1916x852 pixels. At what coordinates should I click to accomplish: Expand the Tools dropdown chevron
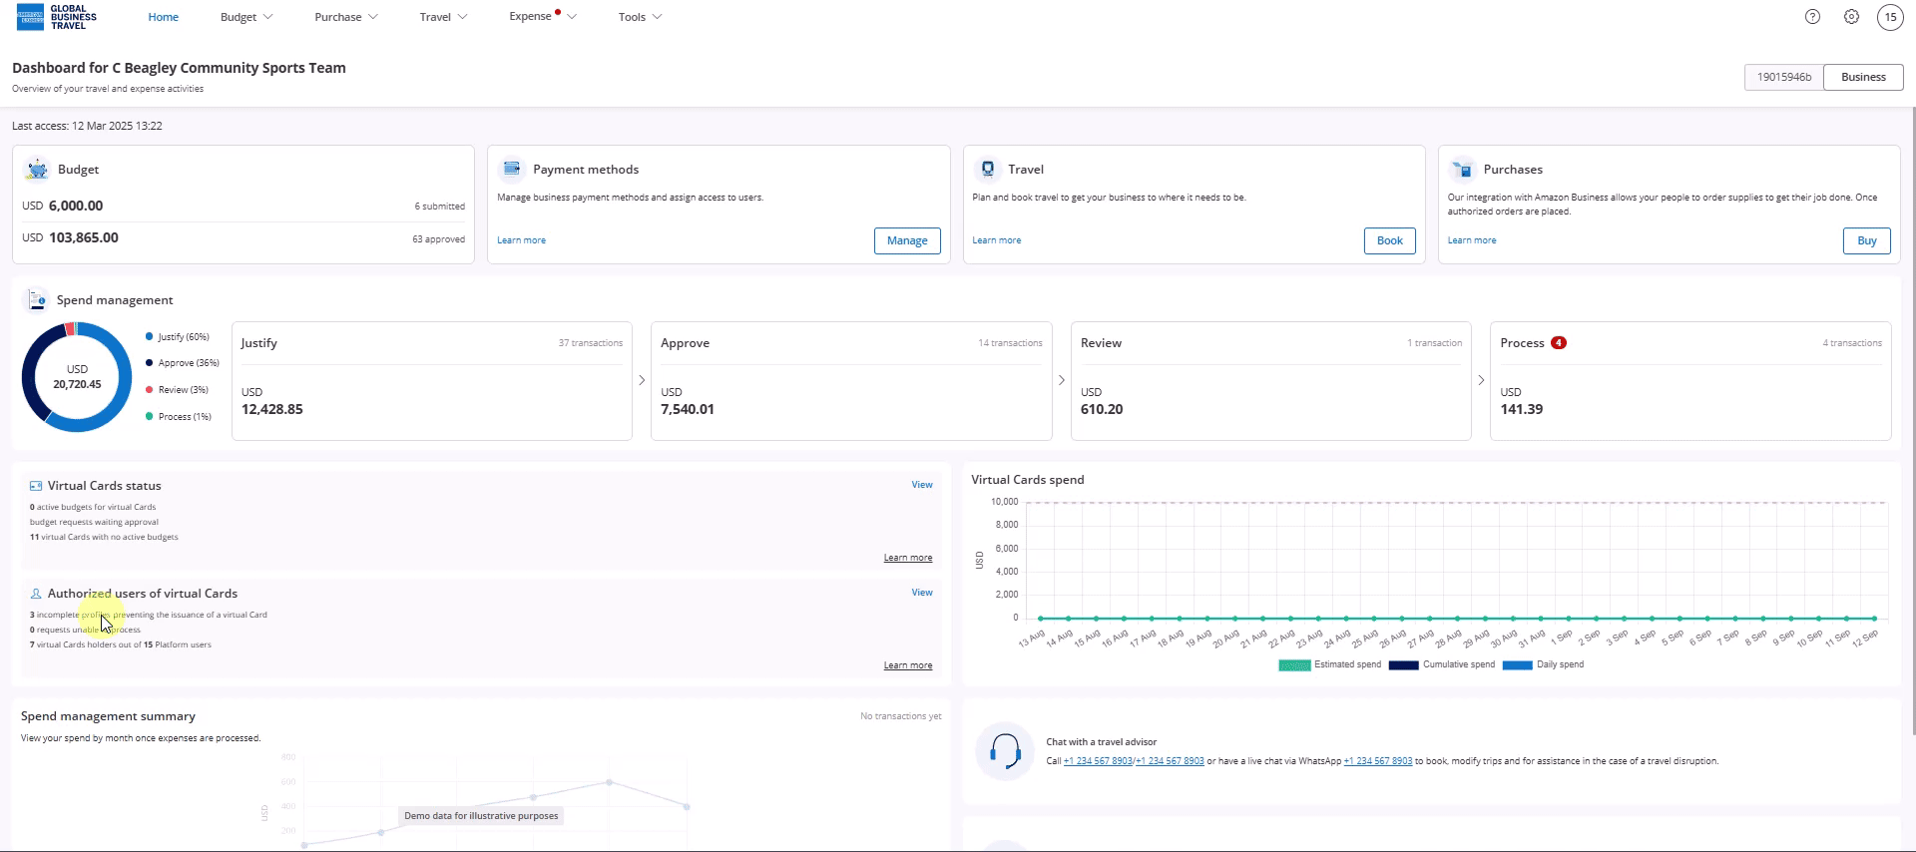(x=657, y=17)
